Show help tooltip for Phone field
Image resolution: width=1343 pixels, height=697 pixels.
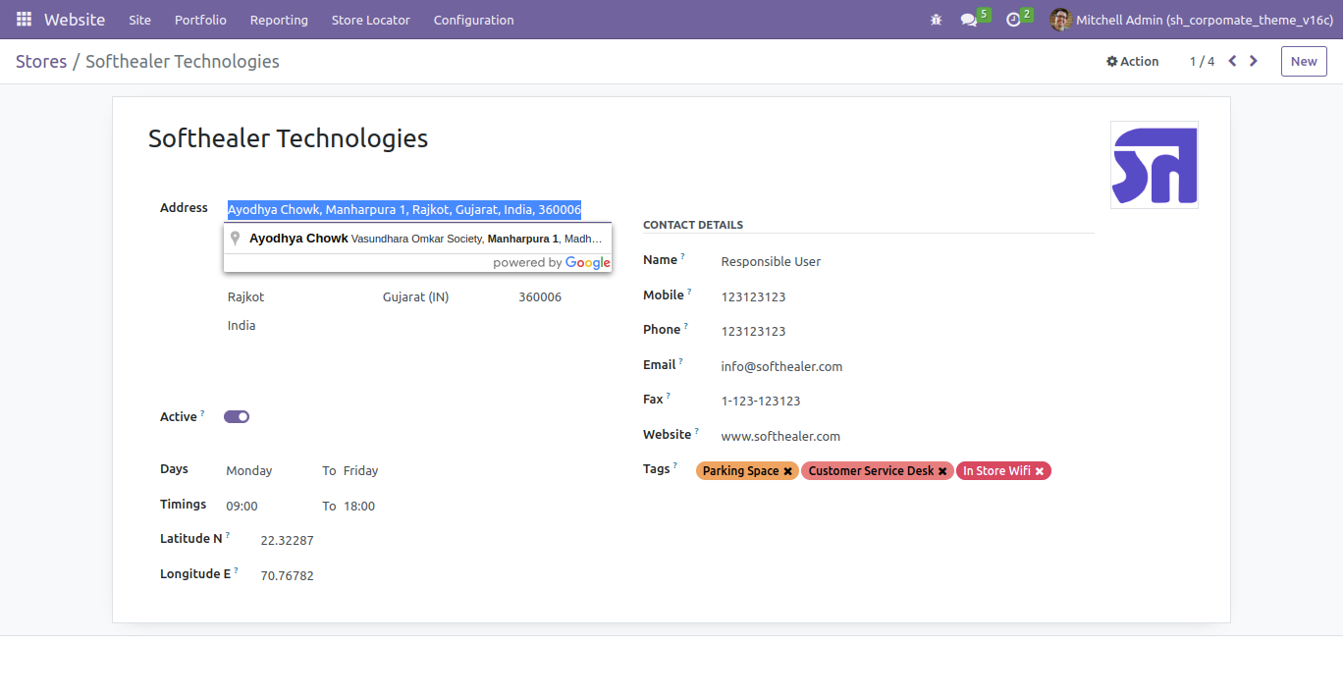[x=686, y=326]
